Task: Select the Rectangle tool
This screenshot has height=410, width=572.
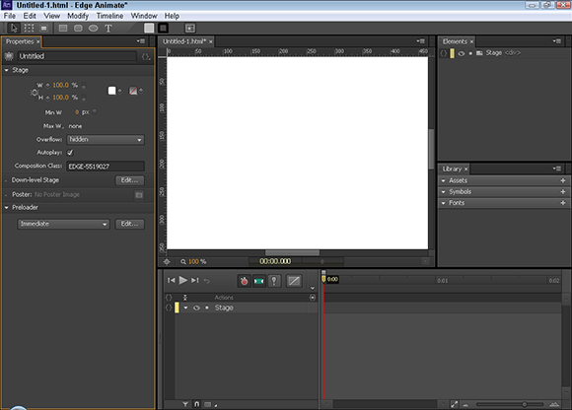Action: (x=63, y=28)
